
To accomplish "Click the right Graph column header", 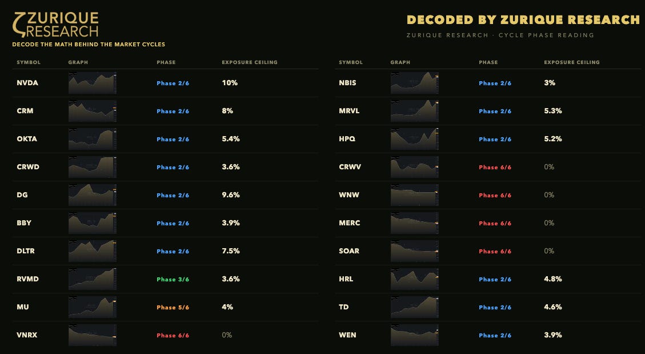I will [400, 62].
